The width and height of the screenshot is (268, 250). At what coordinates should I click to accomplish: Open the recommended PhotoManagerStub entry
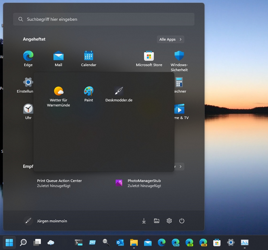(138, 183)
